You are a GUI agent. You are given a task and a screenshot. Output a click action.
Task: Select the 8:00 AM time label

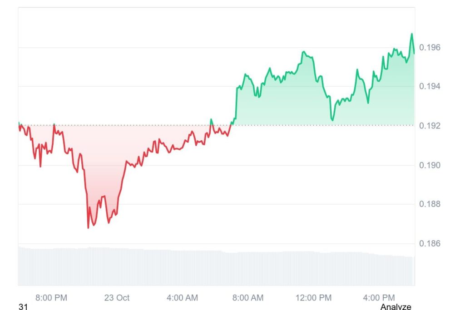247,298
